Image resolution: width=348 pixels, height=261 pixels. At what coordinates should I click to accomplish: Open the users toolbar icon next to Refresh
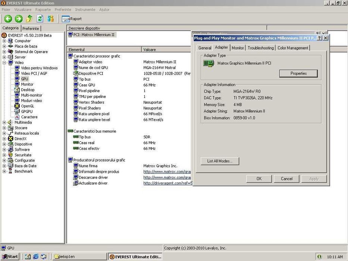click(x=51, y=19)
